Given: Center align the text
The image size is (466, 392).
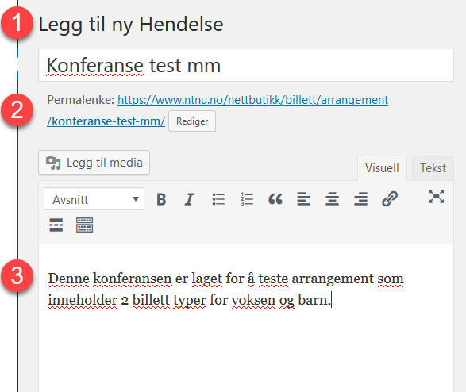Looking at the screenshot, I should coord(332,199).
